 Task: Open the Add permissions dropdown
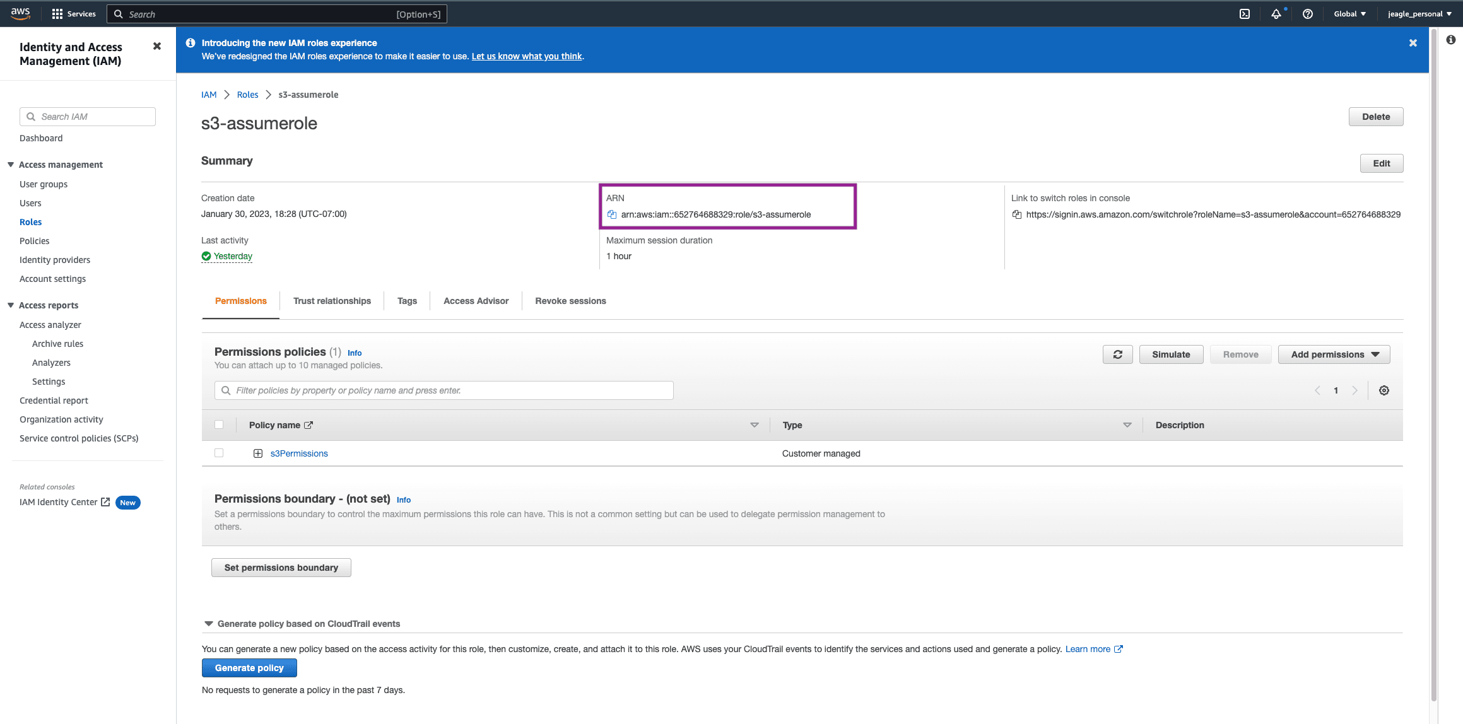1334,354
